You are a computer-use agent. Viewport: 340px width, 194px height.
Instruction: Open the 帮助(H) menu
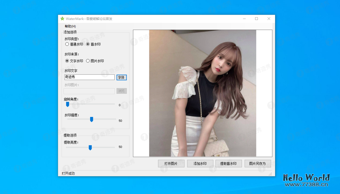point(70,26)
